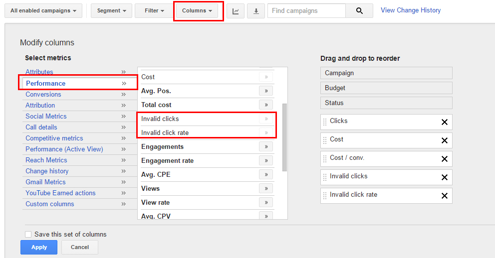This screenshot has width=495, height=258.
Task: Click the Cost metric row
Action: coord(207,77)
